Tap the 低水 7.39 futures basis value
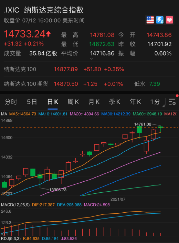Screen dimensions: 179x243 click(x=155, y=84)
